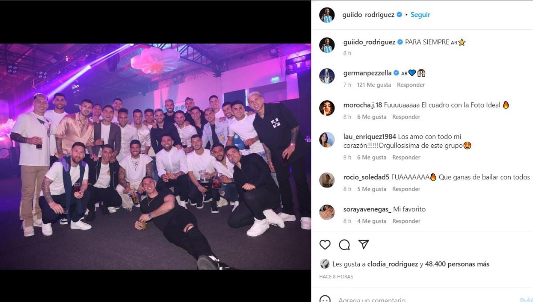Follow guiido_rodriguez via Seguir
The width and height of the screenshot is (533, 302).
[x=420, y=15]
